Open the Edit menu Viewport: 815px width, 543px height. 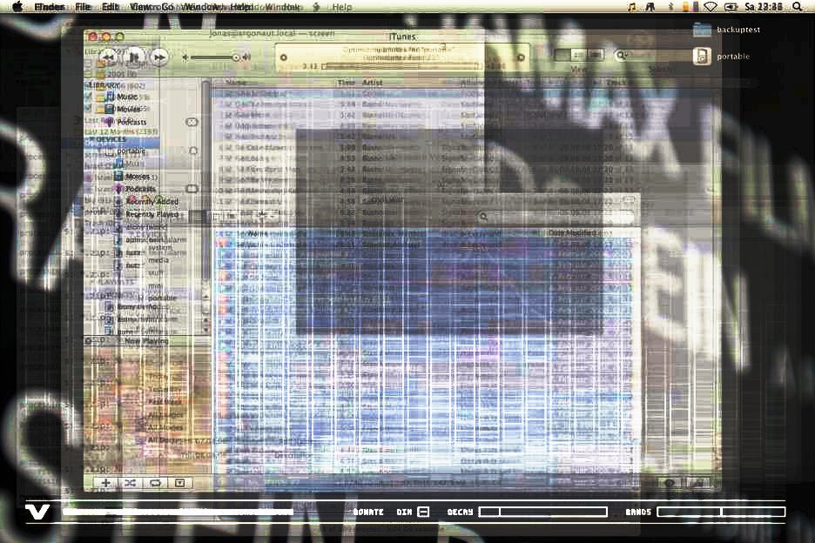111,7
